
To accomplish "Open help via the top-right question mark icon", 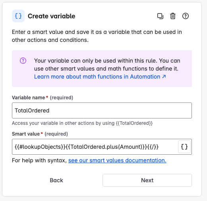I will coord(185,16).
